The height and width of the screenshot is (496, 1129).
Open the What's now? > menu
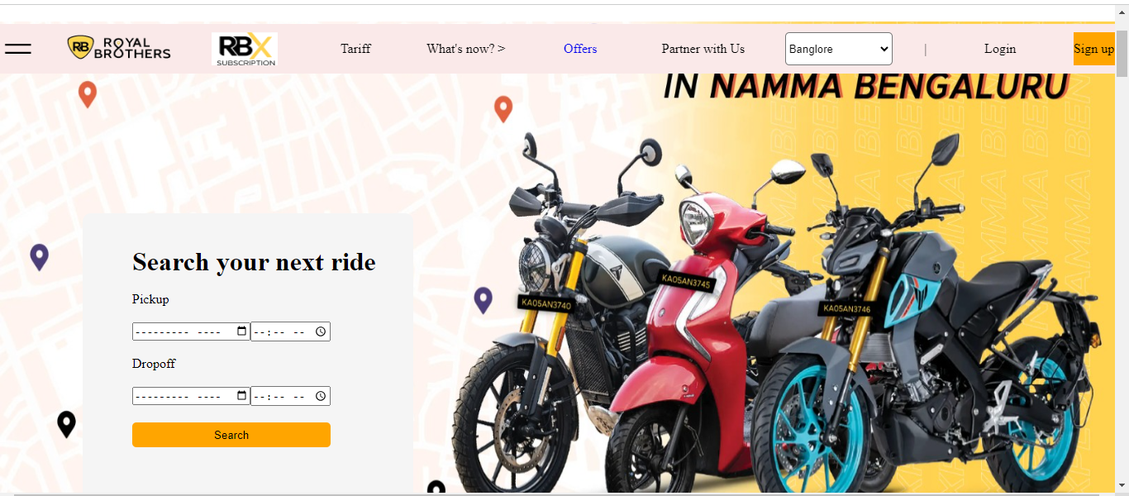pos(466,49)
